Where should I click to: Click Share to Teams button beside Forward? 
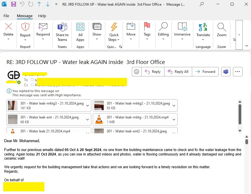pos(226,72)
